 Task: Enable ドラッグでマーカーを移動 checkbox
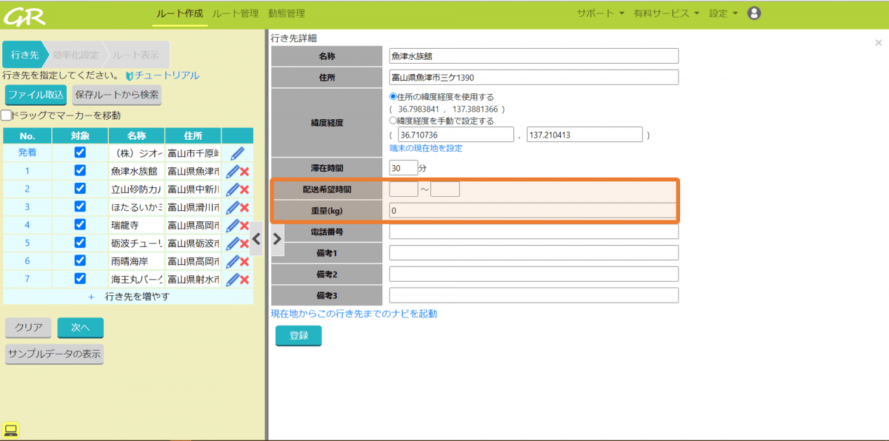[7, 115]
